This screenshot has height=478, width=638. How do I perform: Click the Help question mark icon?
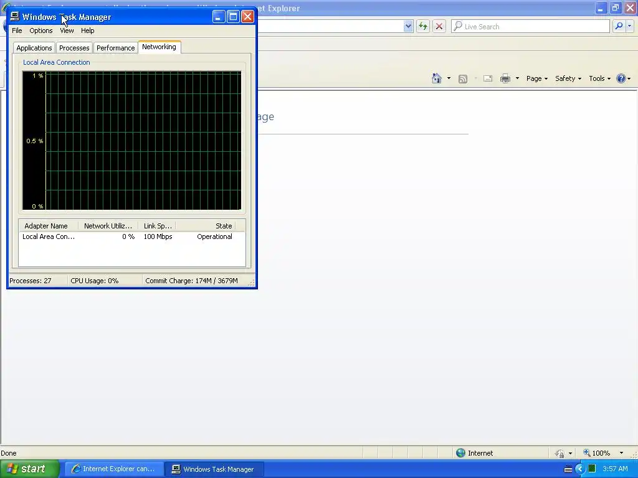tap(621, 78)
